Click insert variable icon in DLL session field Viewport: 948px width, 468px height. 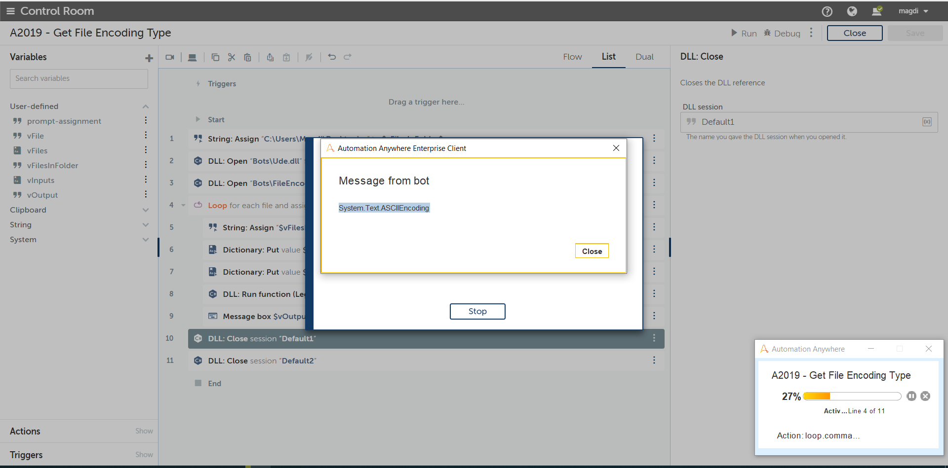pyautogui.click(x=927, y=122)
